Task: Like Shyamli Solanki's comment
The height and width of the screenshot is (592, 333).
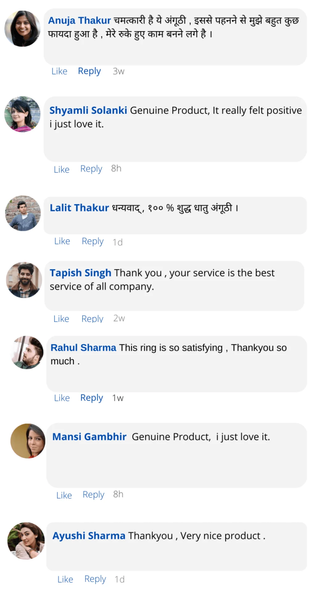Action: 62,169
